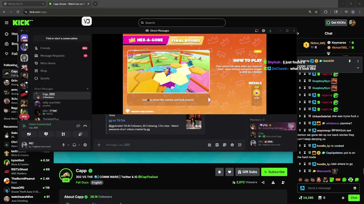Click Find or start a conversation field
Screen dimensions: 364x204
pyautogui.click(x=62, y=38)
